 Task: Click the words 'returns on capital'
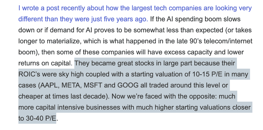click(x=45, y=63)
